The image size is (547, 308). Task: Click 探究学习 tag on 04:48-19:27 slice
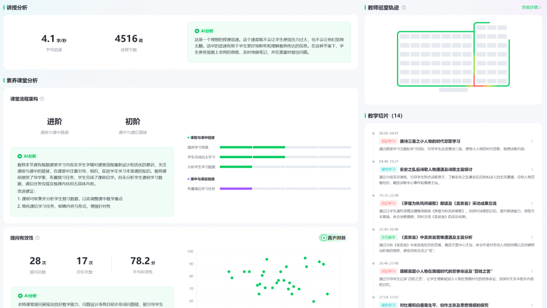point(388,170)
